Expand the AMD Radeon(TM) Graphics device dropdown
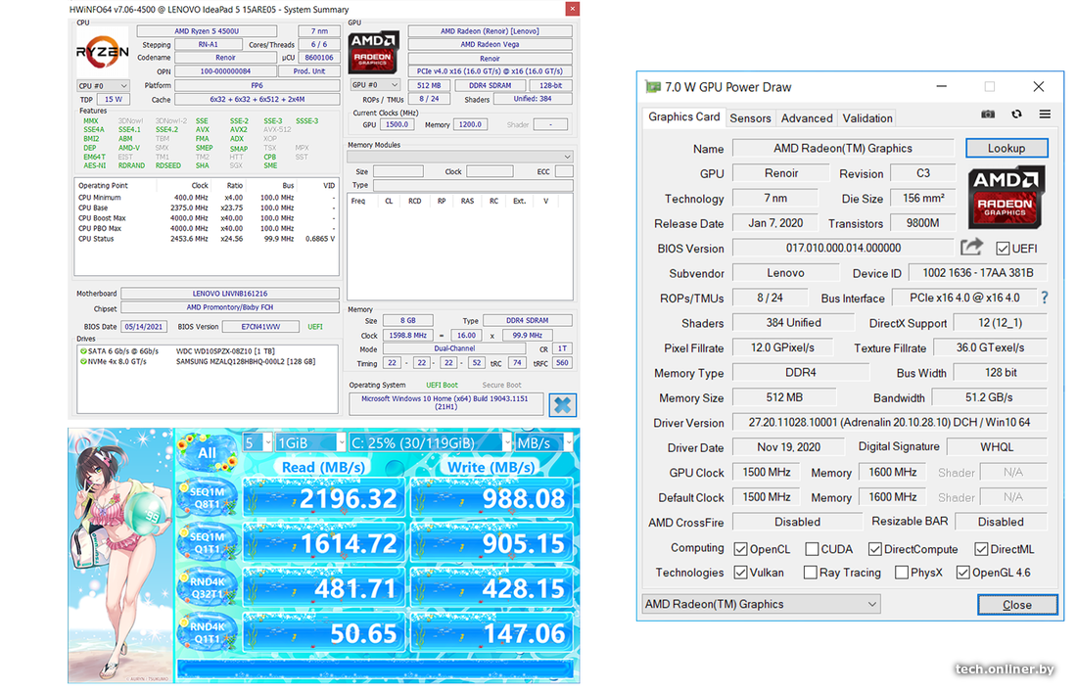The height and width of the screenshot is (692, 1077). point(761,604)
